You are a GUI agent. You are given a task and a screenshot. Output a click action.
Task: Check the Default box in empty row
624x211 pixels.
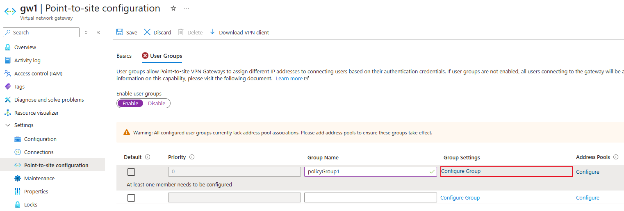click(131, 198)
